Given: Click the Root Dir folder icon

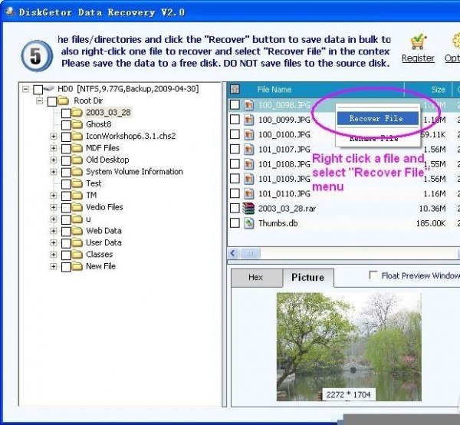Looking at the screenshot, I should click(x=63, y=101).
